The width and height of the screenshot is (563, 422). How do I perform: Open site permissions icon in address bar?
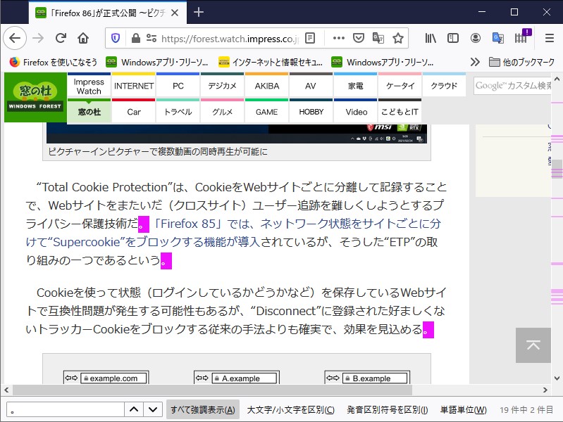pos(151,38)
